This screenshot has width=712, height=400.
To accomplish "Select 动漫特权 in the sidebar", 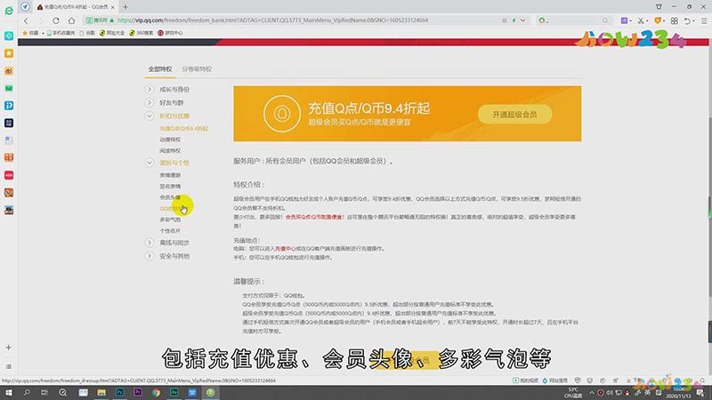I will (170, 140).
